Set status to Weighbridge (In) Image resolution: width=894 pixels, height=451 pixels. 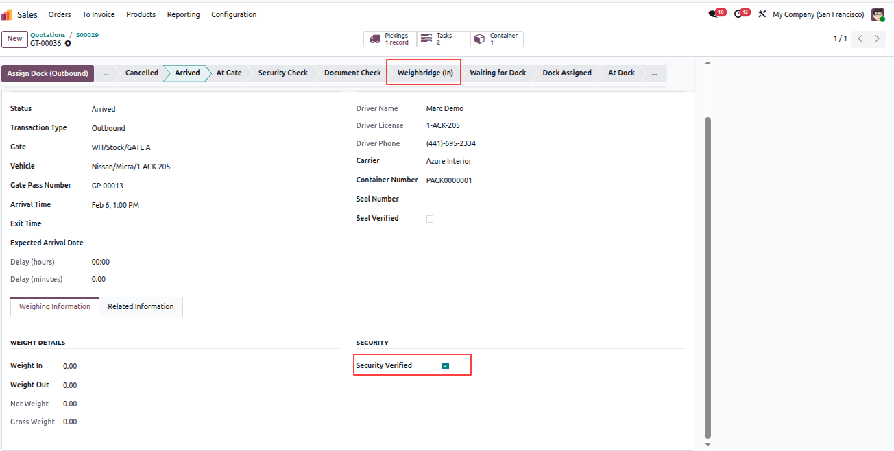(x=425, y=73)
